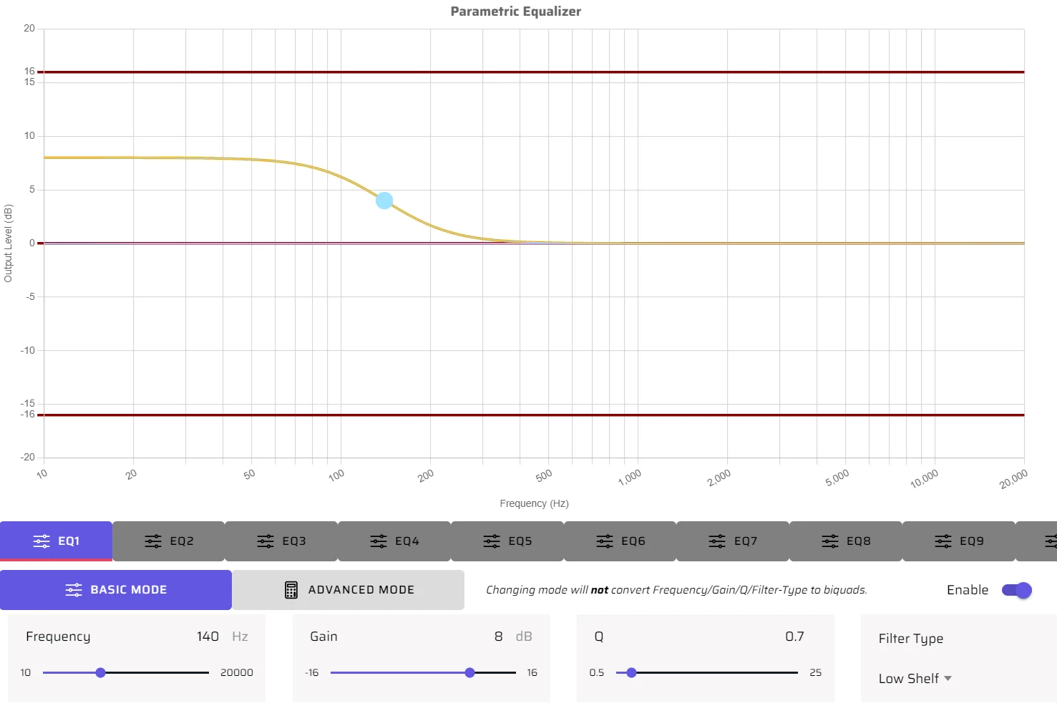Click the EQ7 tab sliders icon
Screen dimensions: 1057x711
coord(717,541)
